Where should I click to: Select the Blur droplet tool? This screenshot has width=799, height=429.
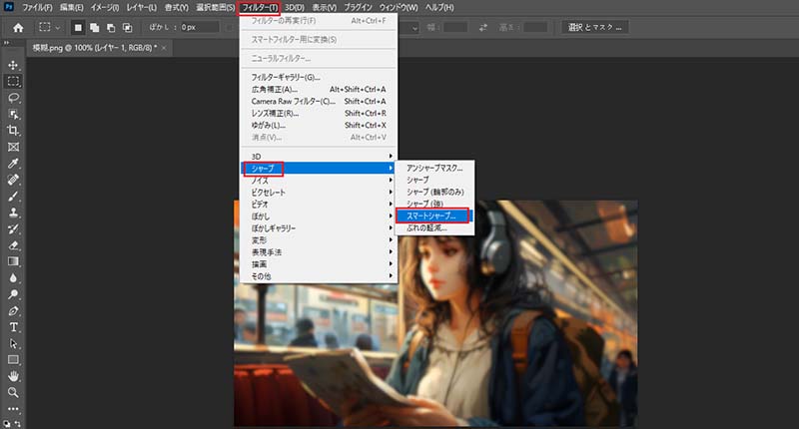coord(13,278)
